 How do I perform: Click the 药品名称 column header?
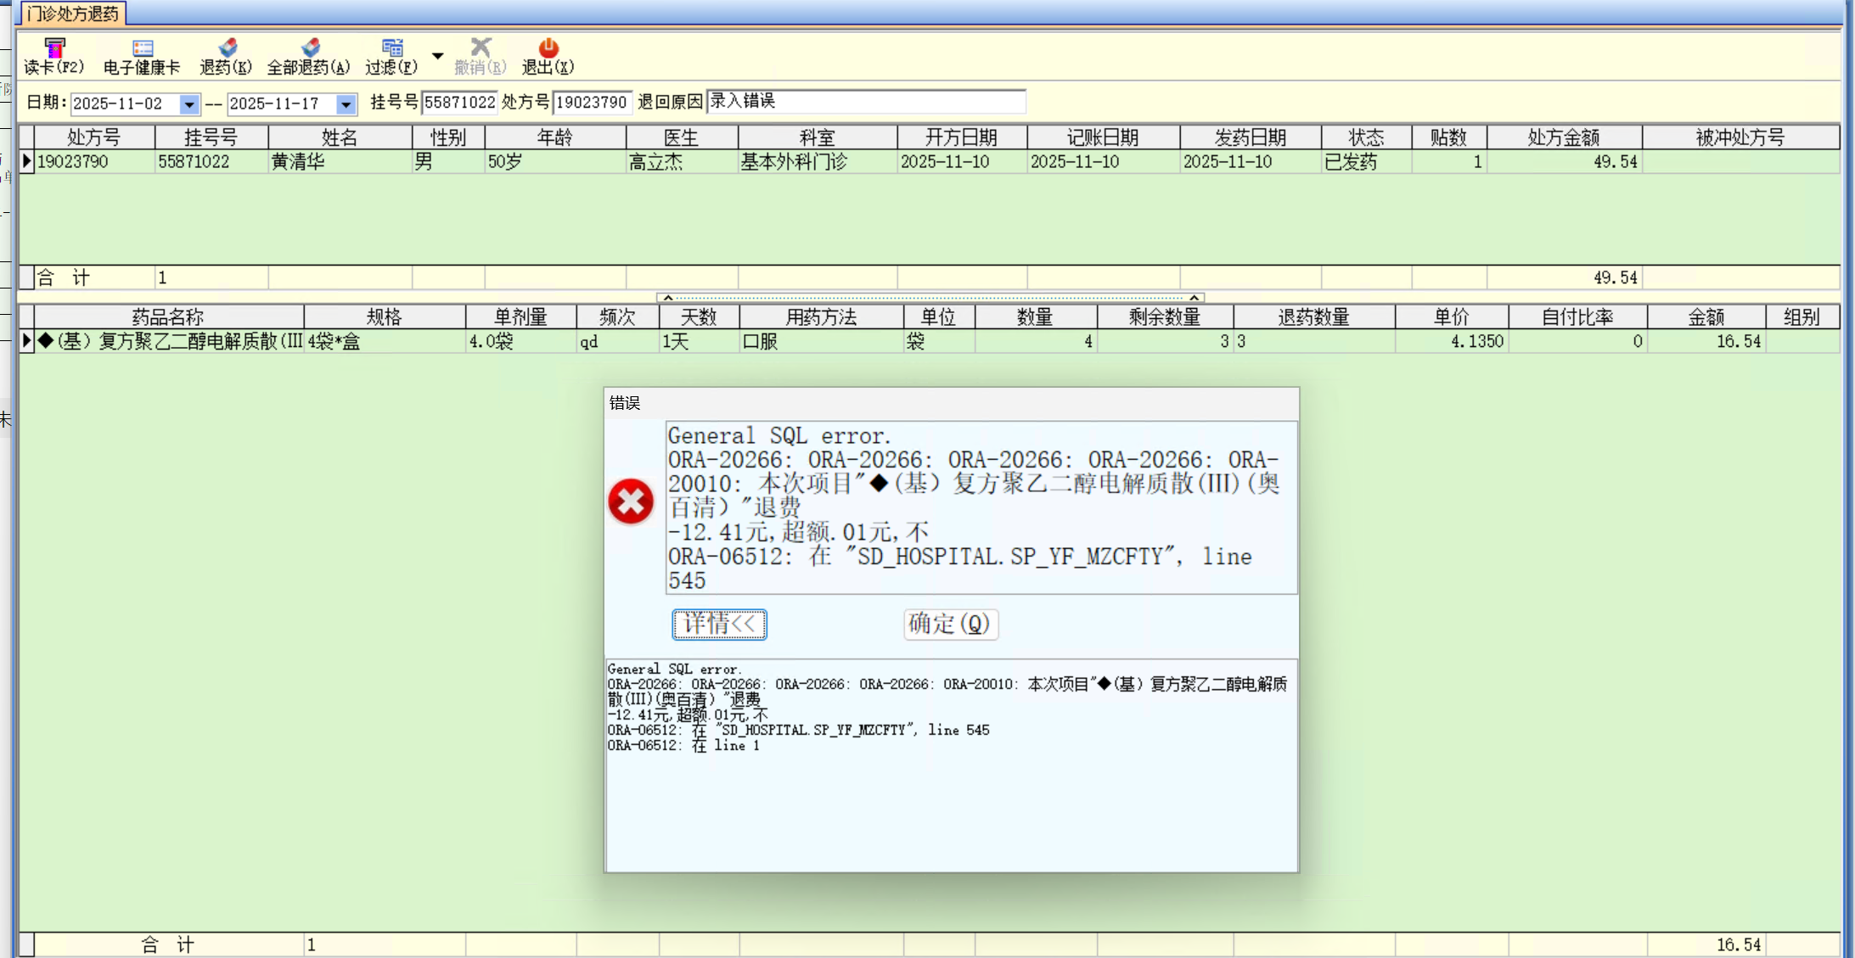[167, 317]
